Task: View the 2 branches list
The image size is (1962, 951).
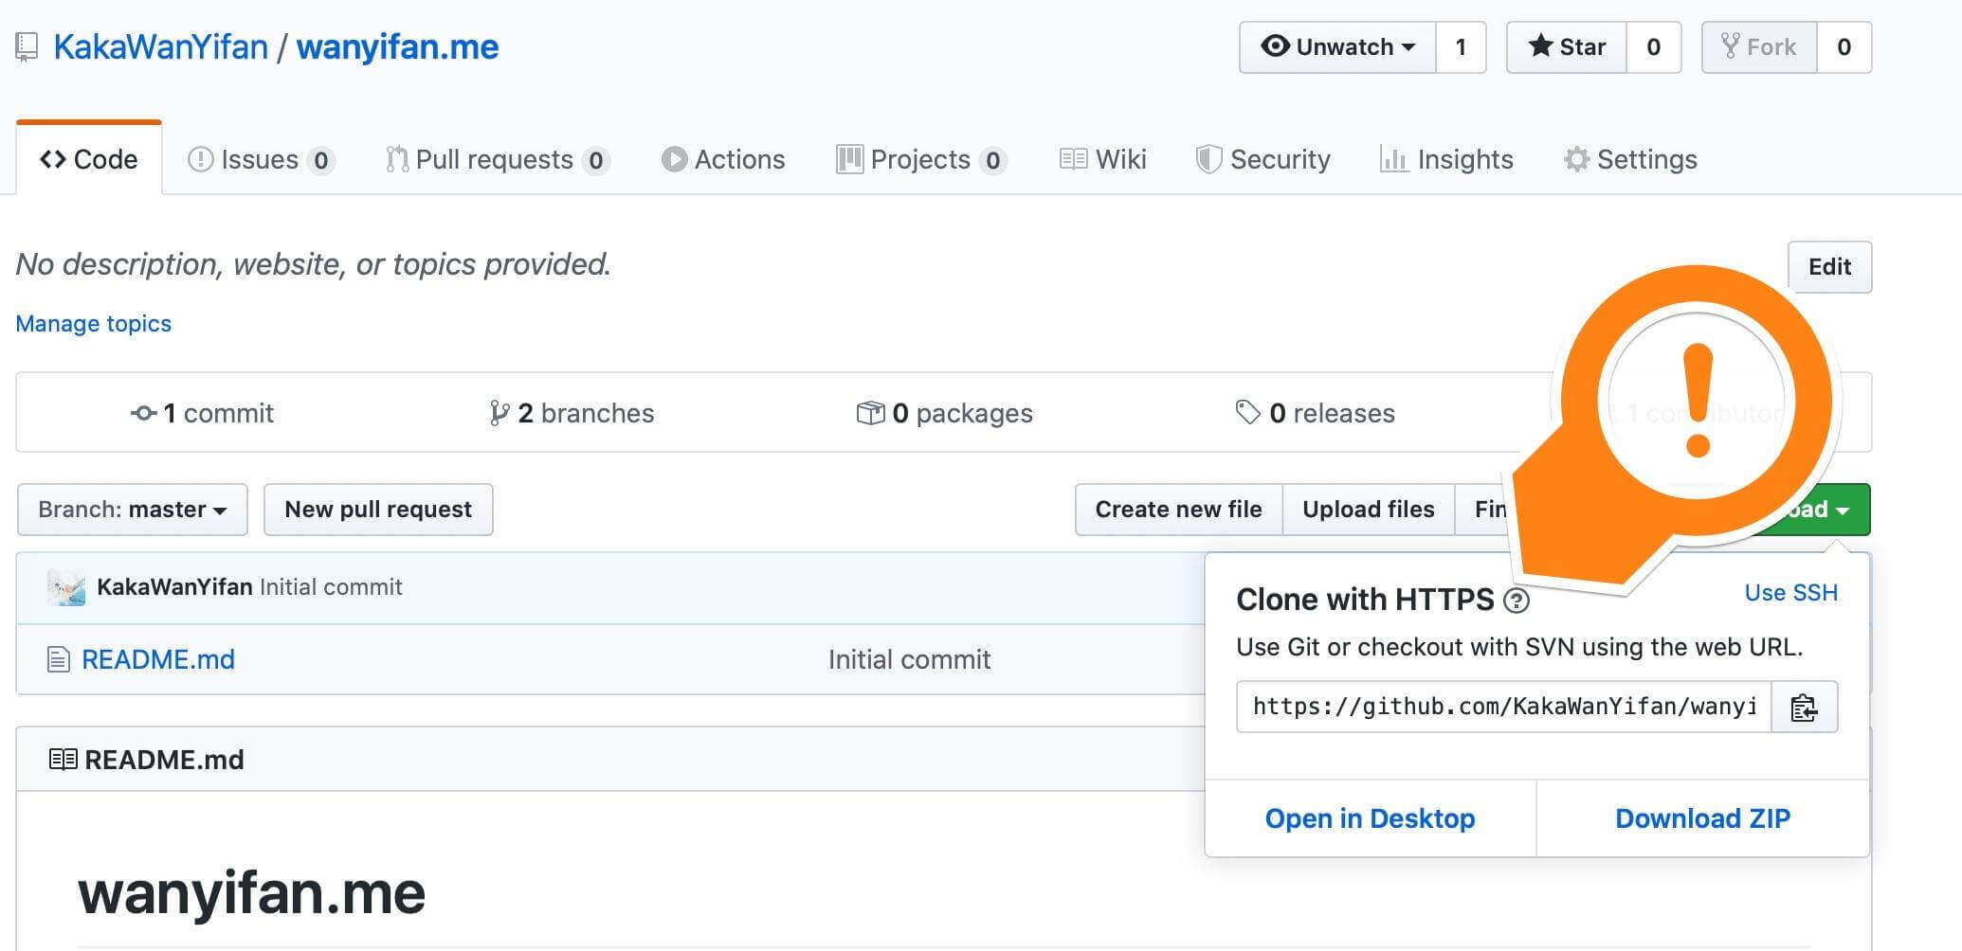Action: (x=572, y=413)
